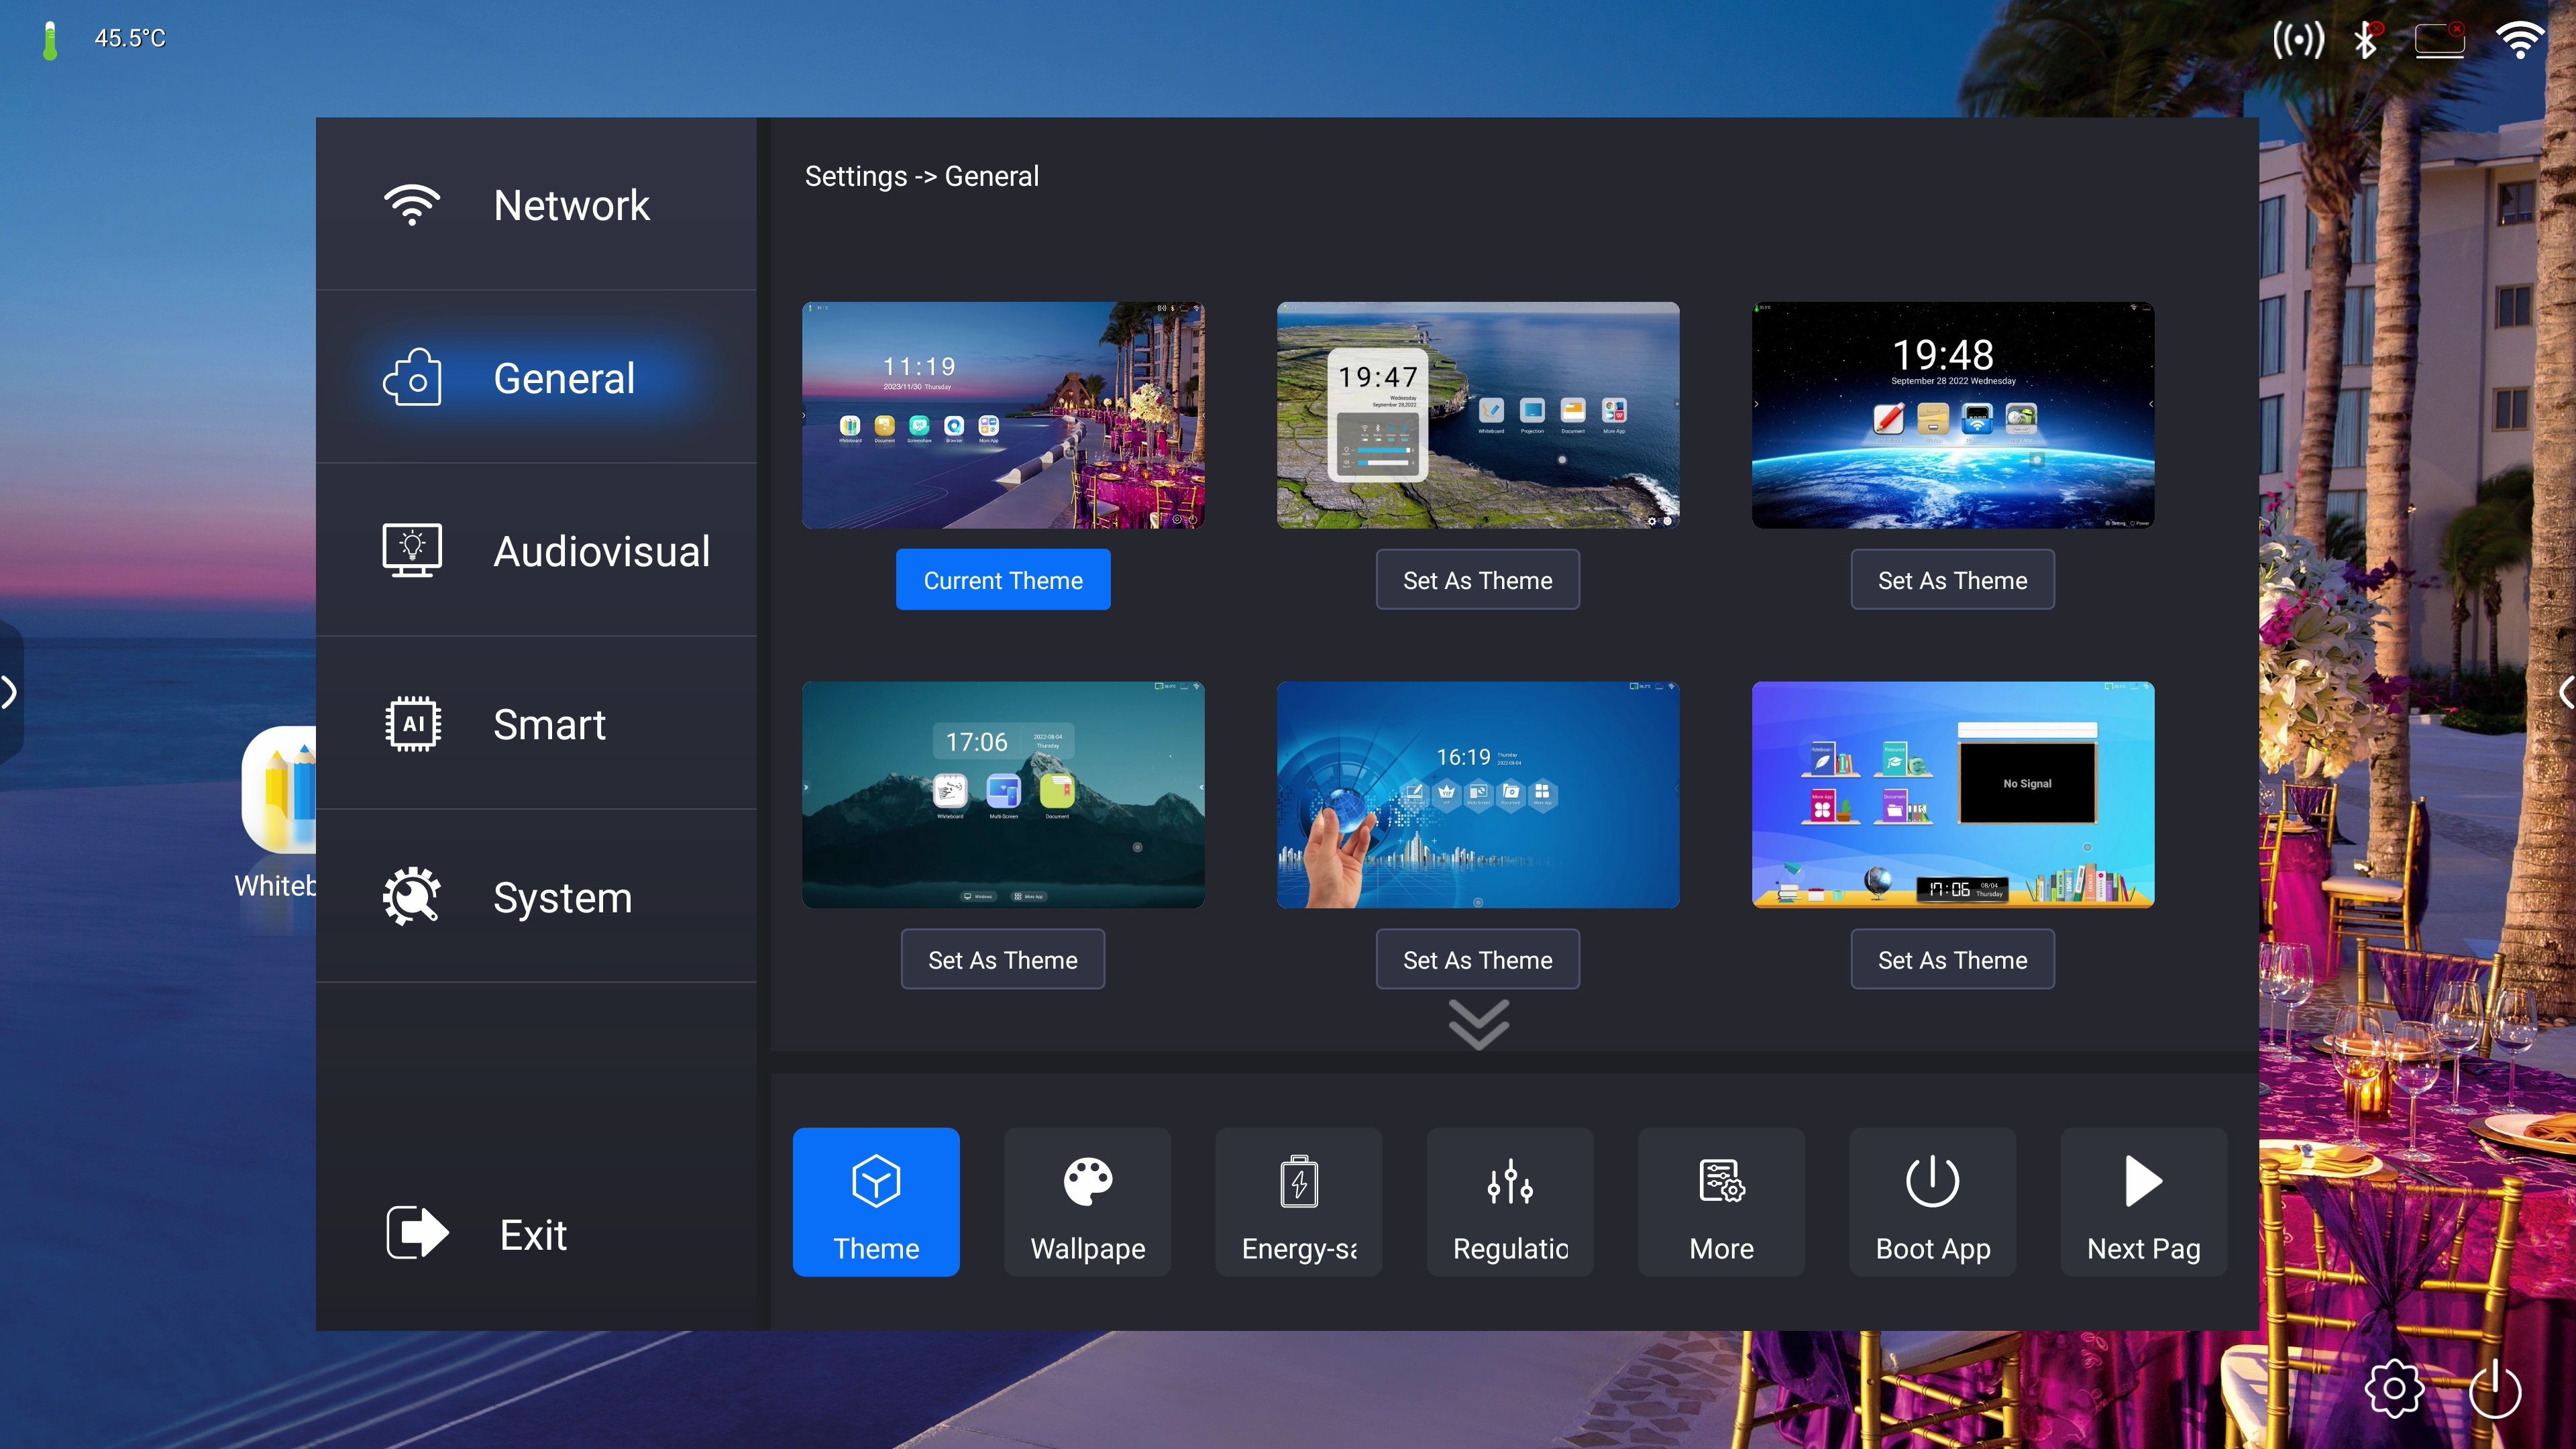Click the gear icon on the desktop
The image size is (2576, 1449).
(x=2394, y=1388)
